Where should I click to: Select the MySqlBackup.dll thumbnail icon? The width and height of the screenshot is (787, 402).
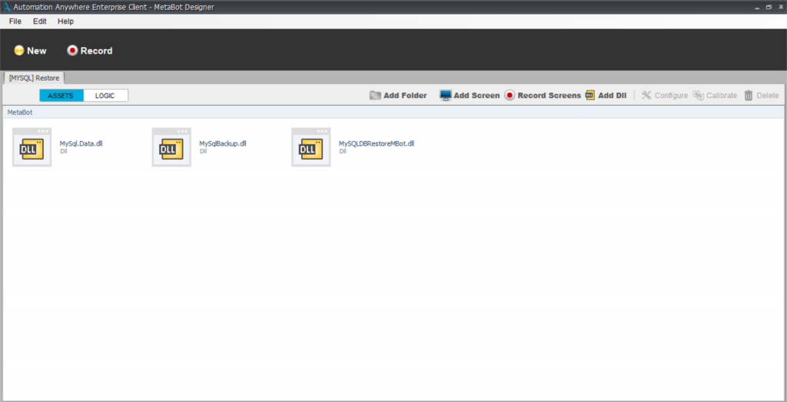point(171,149)
